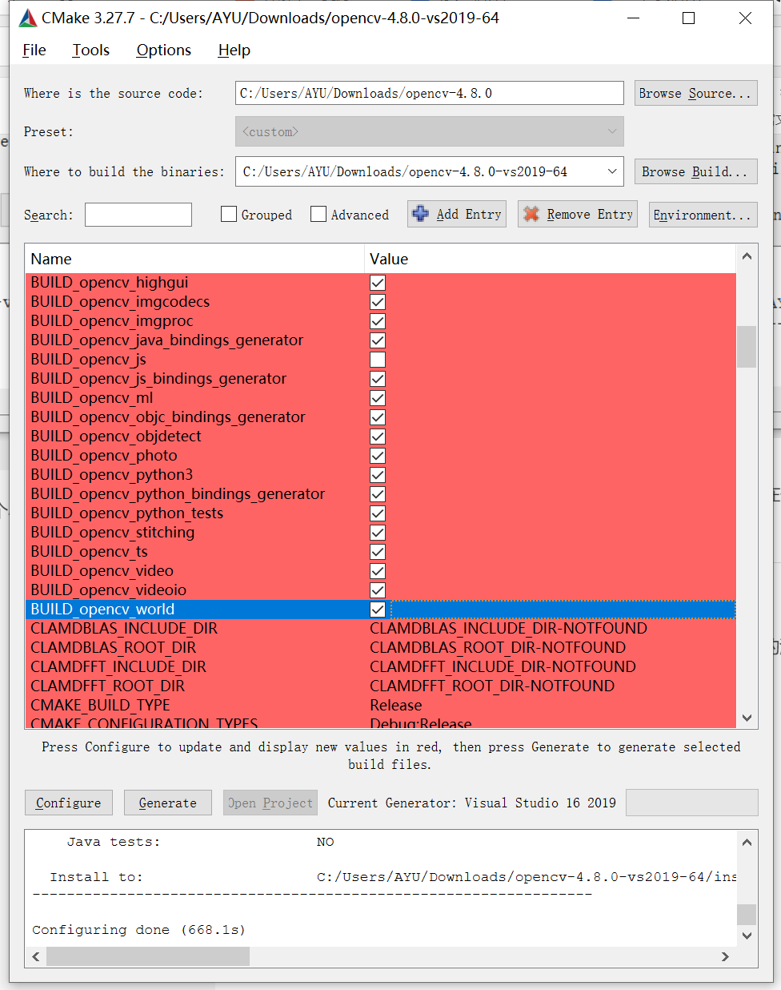Click the Generate button
Image resolution: width=781 pixels, height=990 pixels.
[x=168, y=803]
